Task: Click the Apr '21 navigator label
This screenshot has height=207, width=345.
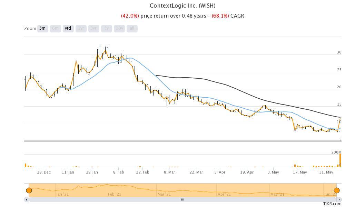Action: click(225, 194)
